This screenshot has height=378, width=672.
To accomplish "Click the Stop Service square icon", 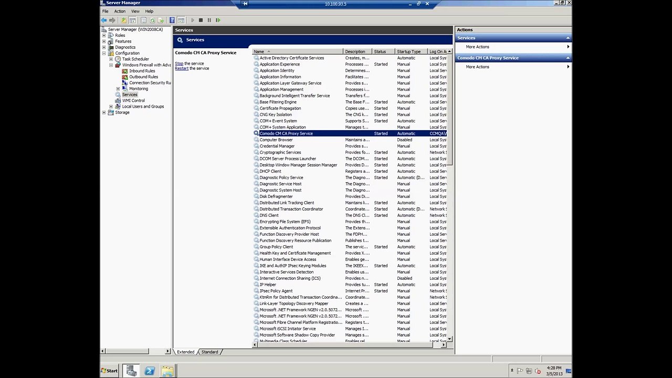I will 201,20.
